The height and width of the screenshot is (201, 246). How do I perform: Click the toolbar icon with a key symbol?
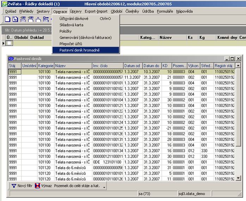coord(46,19)
